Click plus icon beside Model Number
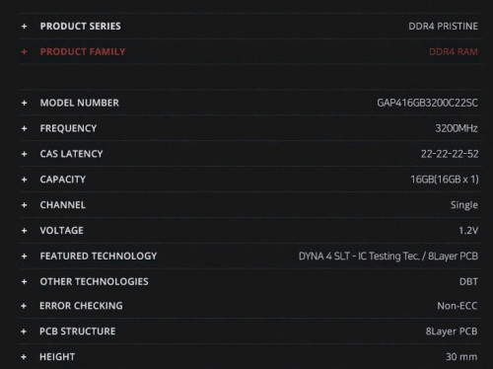This screenshot has width=493, height=369. click(24, 103)
